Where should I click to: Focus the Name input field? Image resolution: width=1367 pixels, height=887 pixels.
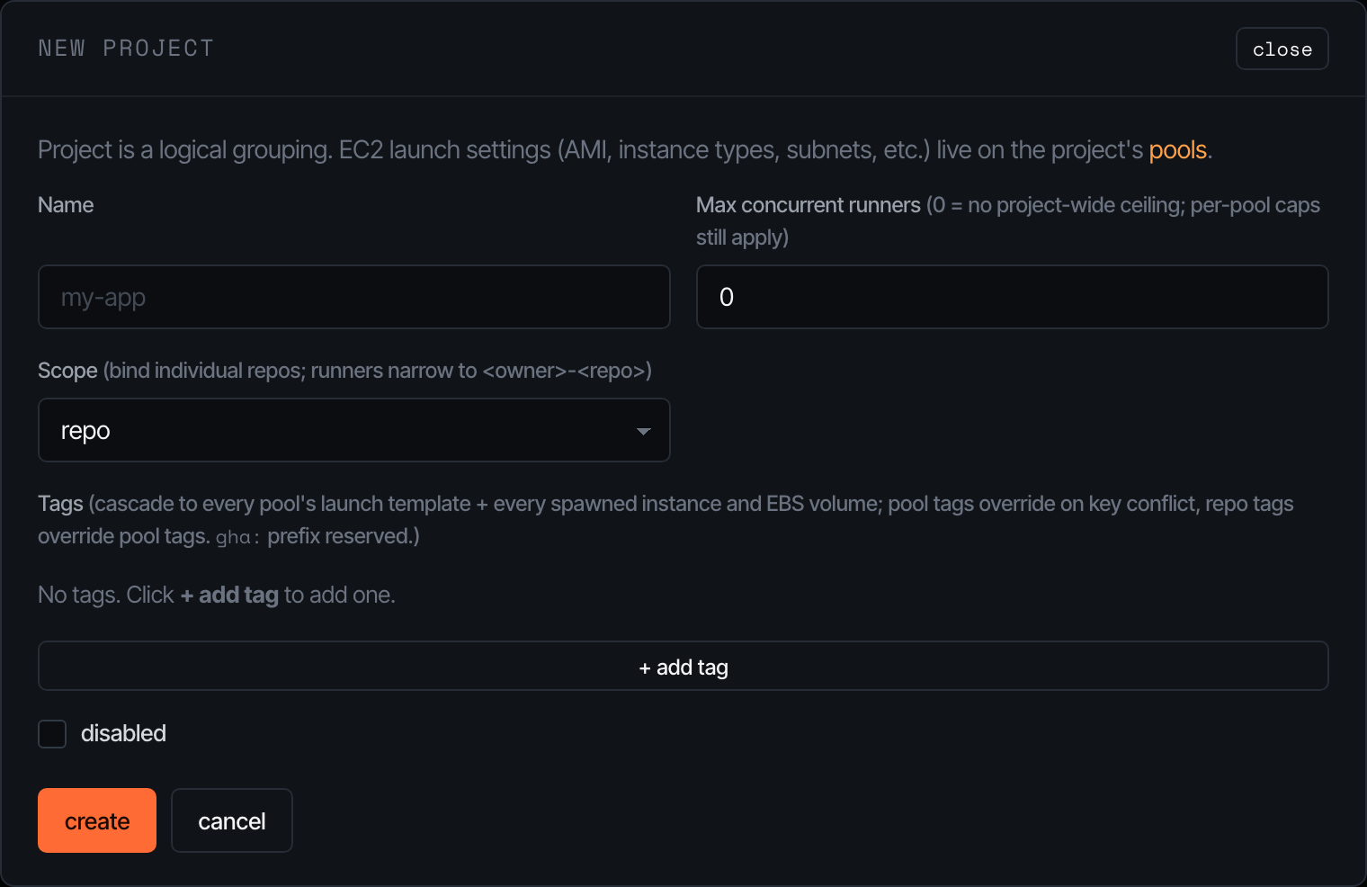[353, 297]
